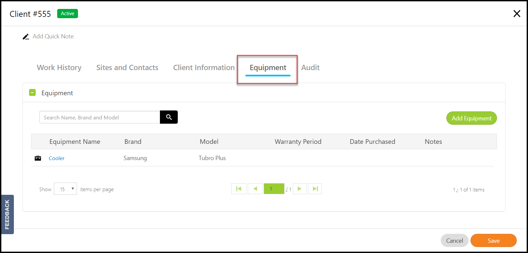This screenshot has height=253, width=528.
Task: Click the Equipment Name column header
Action: (75, 142)
